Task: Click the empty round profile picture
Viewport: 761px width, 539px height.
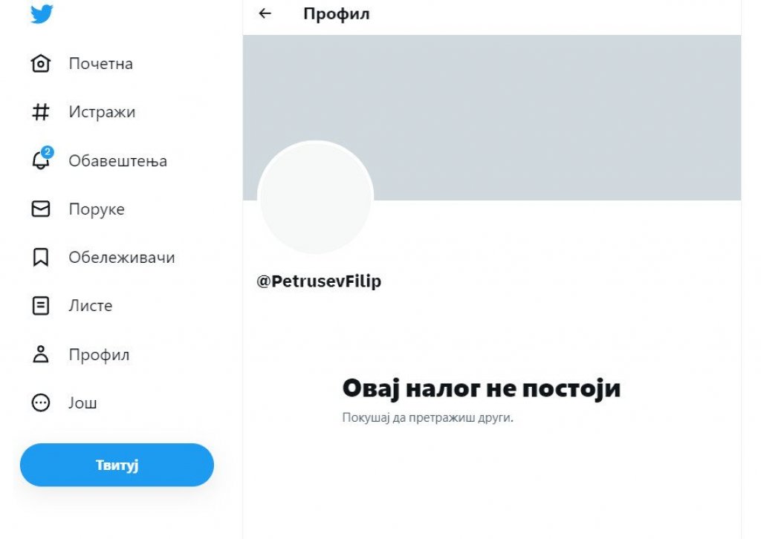Action: pyautogui.click(x=315, y=198)
